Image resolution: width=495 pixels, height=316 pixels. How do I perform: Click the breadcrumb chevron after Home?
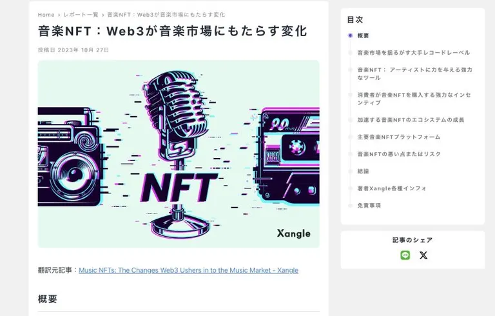click(59, 15)
